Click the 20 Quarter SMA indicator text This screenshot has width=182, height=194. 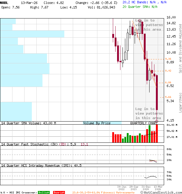coord(140,6)
